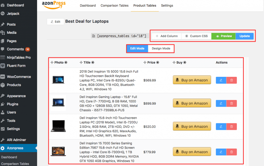Edit the $779.99 gaming laptop row
The height and width of the screenshot is (166, 264).
pos(221,152)
